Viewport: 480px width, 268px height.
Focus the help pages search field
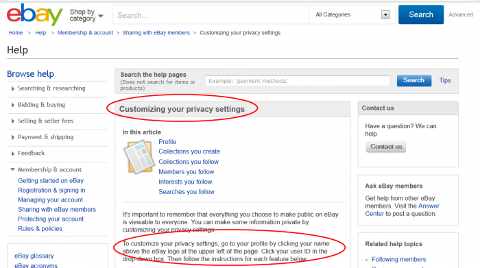coord(298,81)
